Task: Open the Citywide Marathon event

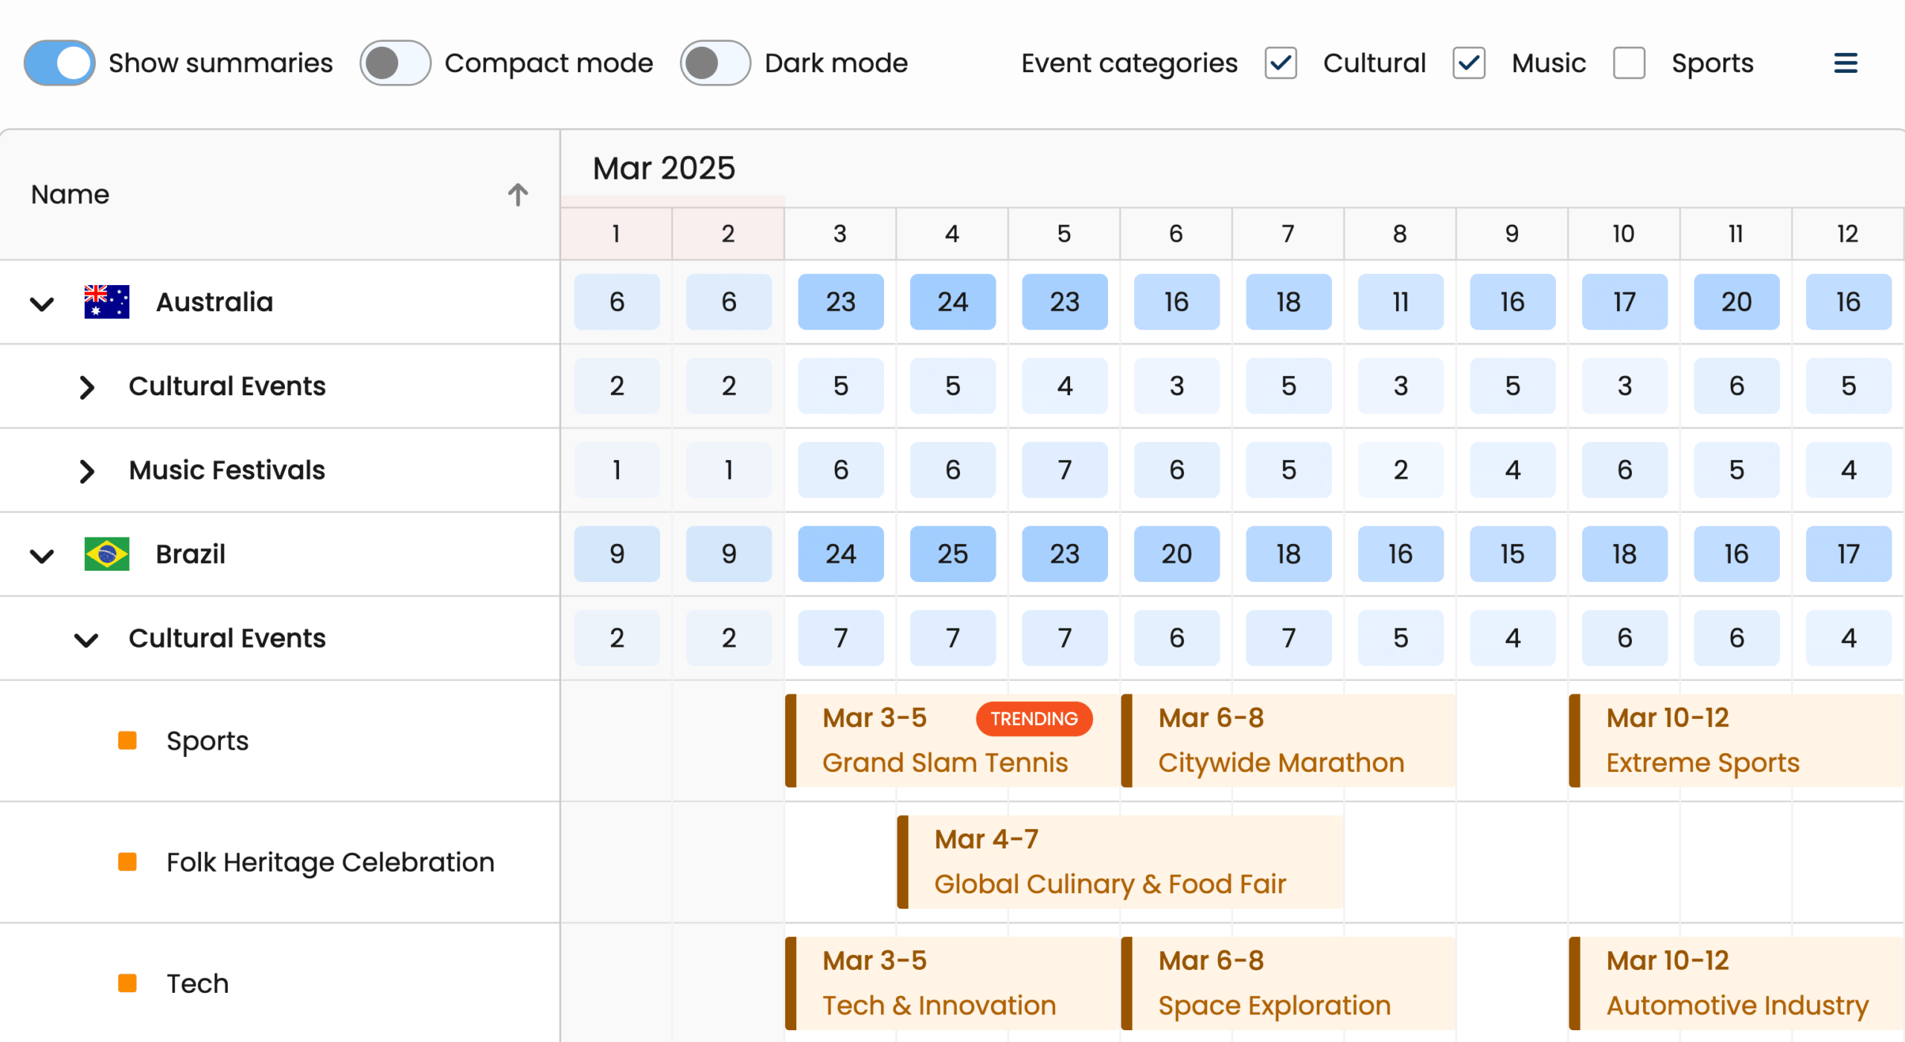Action: [1287, 741]
